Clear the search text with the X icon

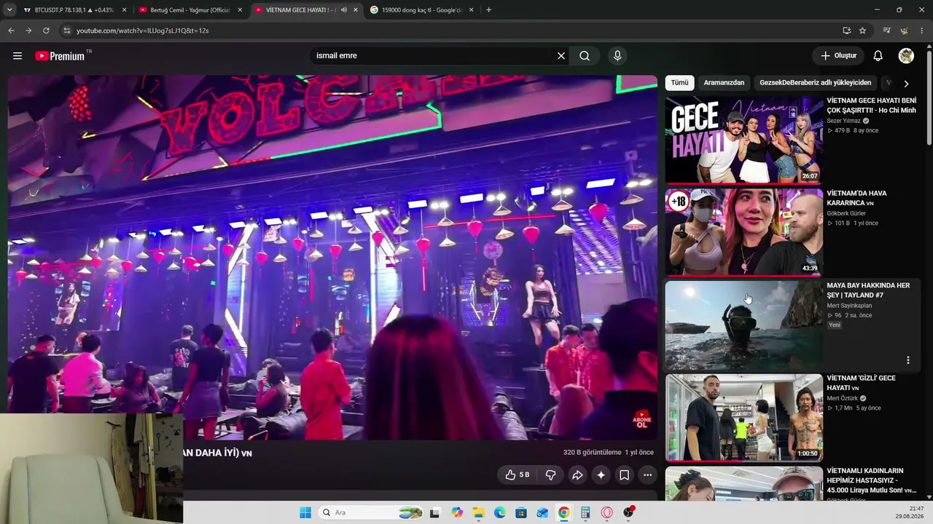561,56
